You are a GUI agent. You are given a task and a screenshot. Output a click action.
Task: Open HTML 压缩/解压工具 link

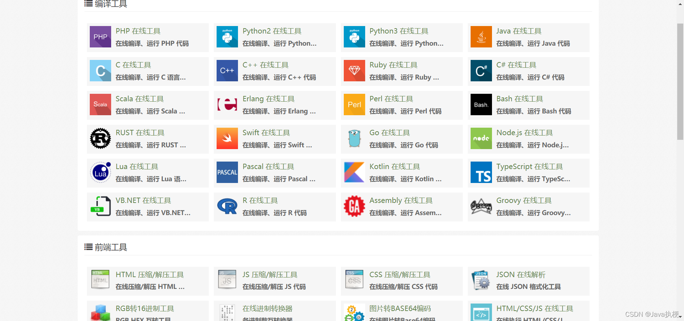point(150,275)
